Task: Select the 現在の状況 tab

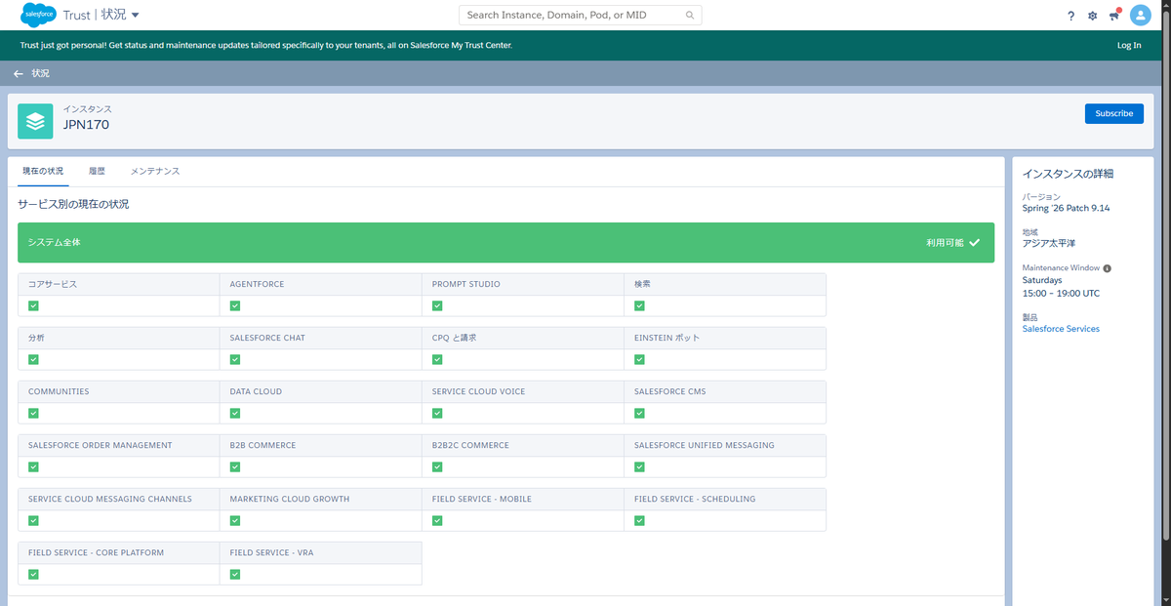Action: 43,171
